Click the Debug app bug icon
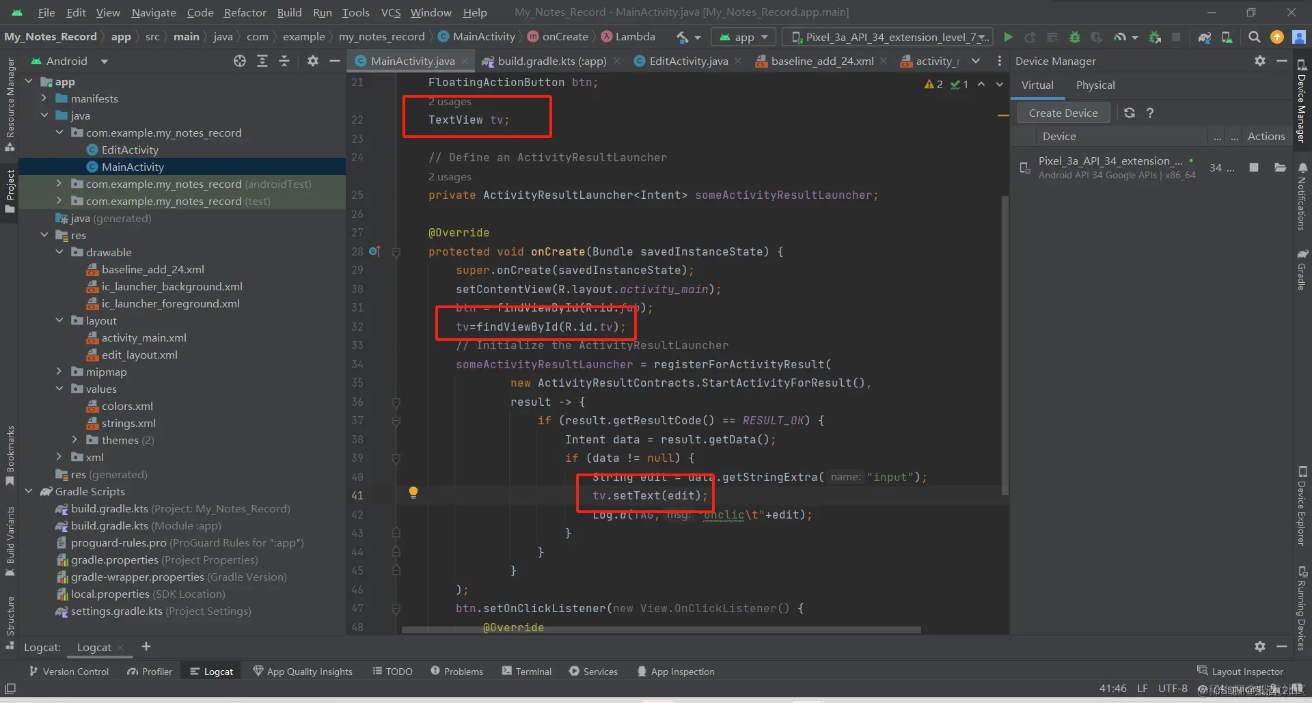Image resolution: width=1312 pixels, height=703 pixels. [1075, 37]
